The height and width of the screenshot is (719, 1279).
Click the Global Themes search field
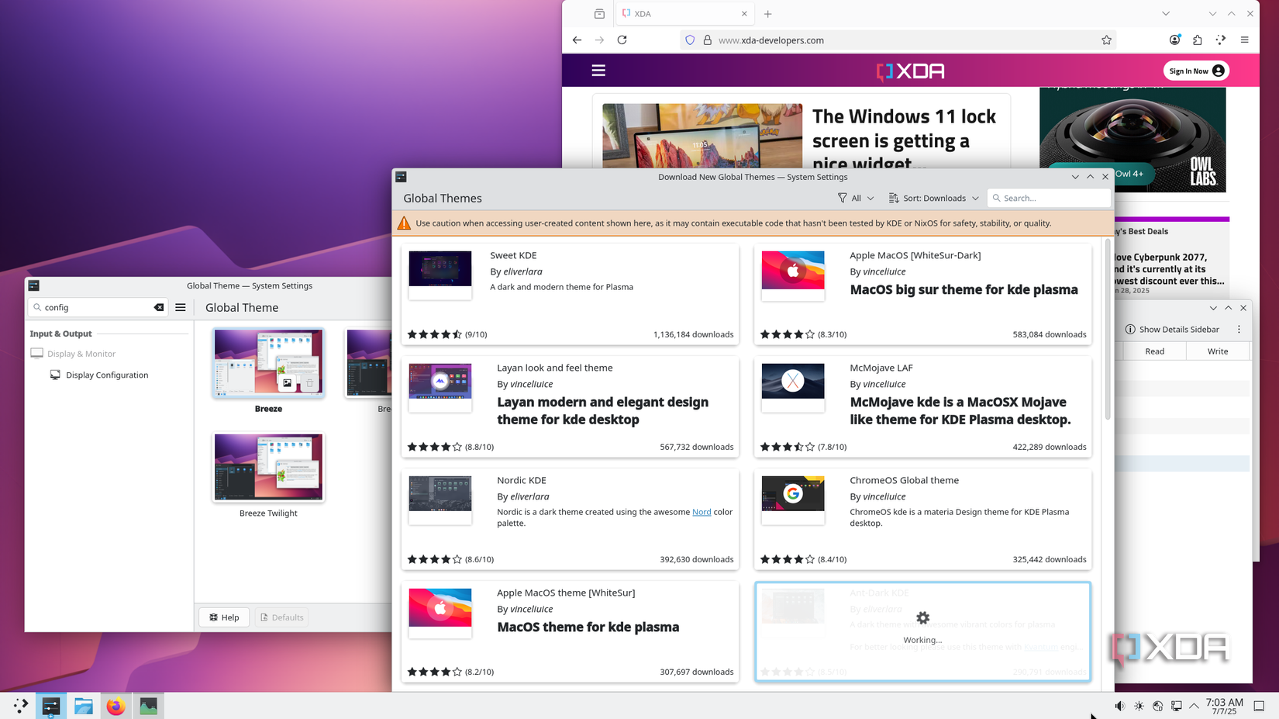1049,198
